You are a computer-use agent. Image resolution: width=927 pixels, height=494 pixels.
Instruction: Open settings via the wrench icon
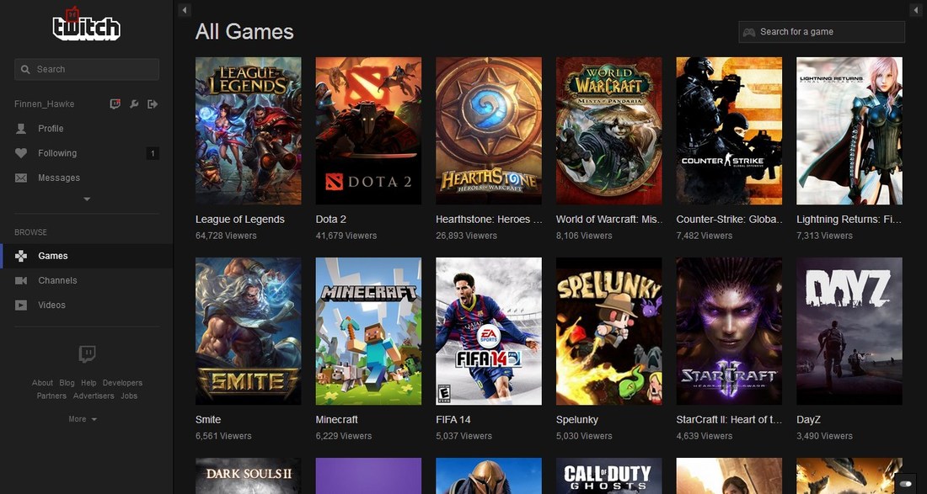pyautogui.click(x=134, y=104)
